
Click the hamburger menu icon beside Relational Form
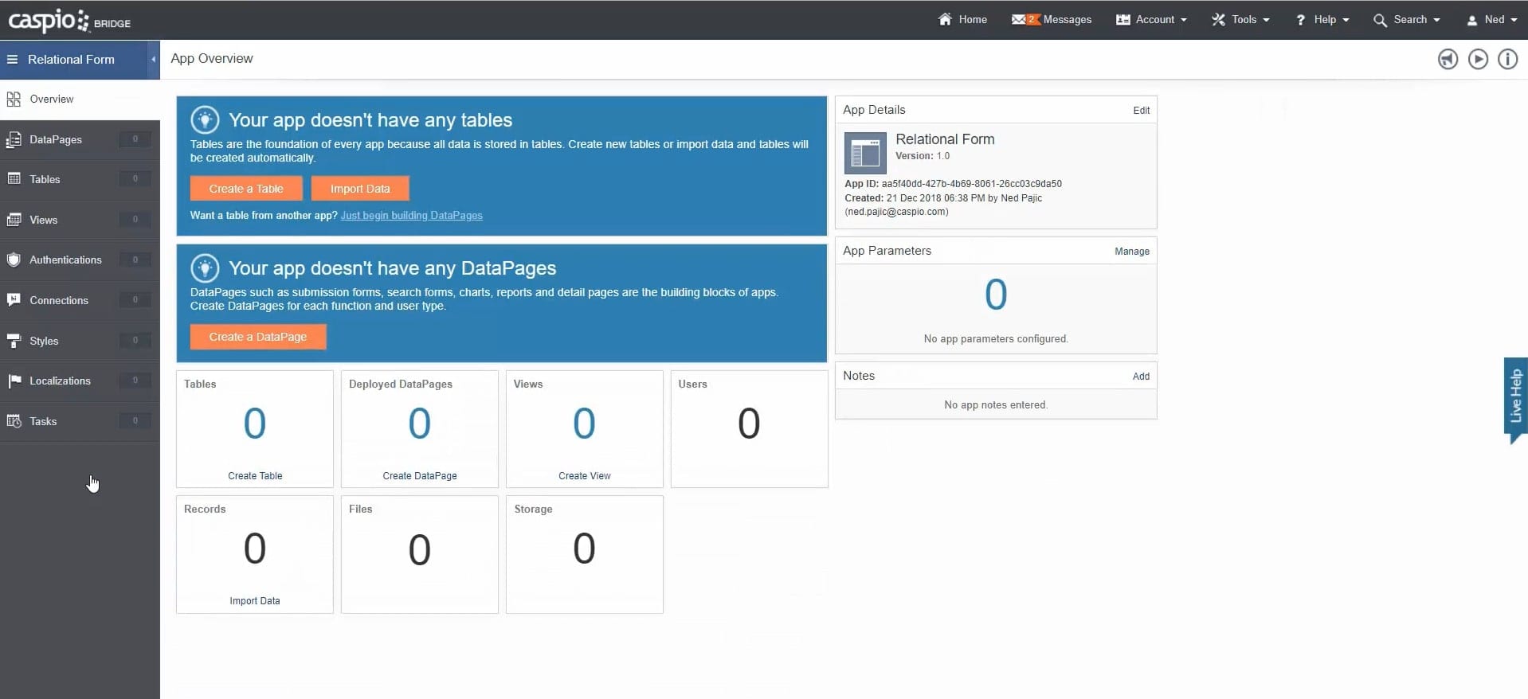12,60
